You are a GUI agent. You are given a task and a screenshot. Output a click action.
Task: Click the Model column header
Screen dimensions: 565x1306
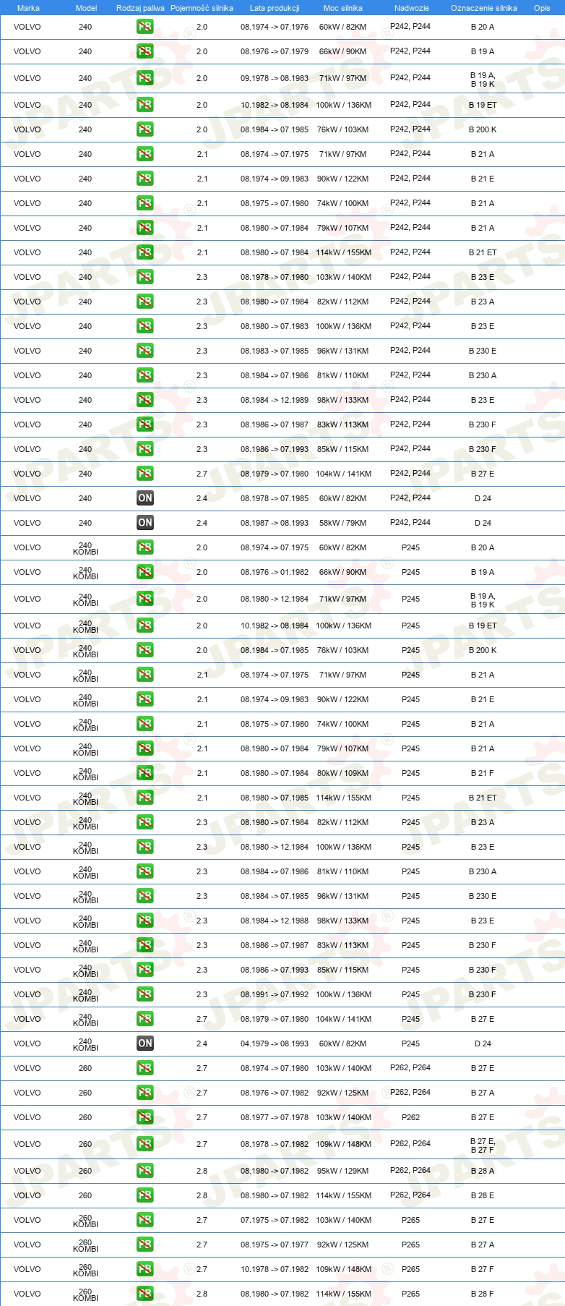[86, 8]
